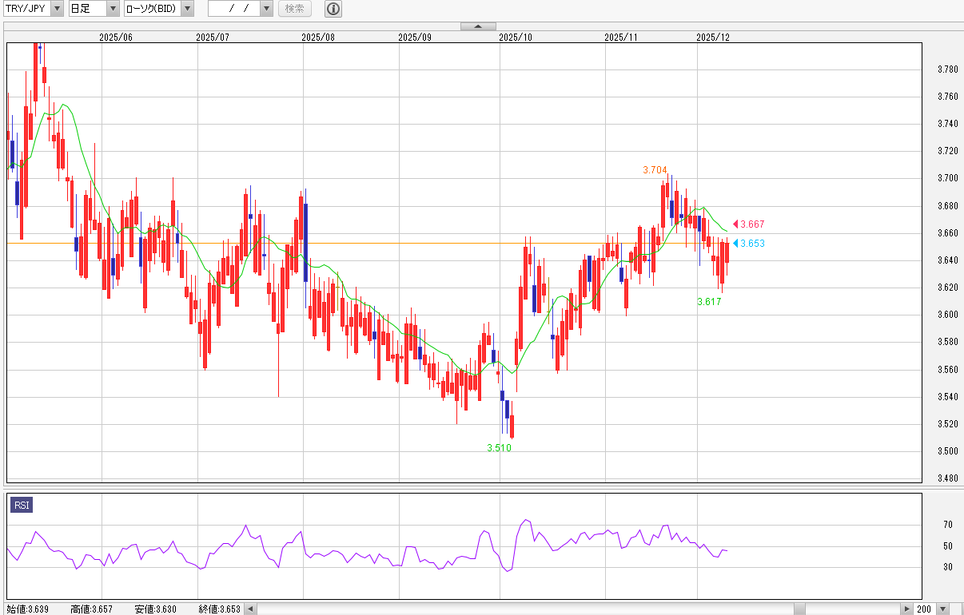Click the orange horizontal price line
This screenshot has width=964, height=615.
[400, 243]
